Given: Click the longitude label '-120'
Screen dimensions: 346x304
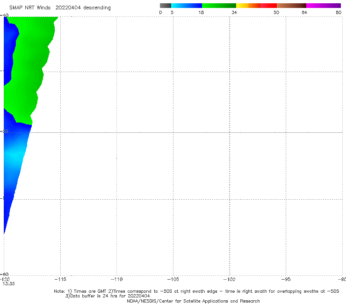Looking at the screenshot, I should tap(5, 279).
